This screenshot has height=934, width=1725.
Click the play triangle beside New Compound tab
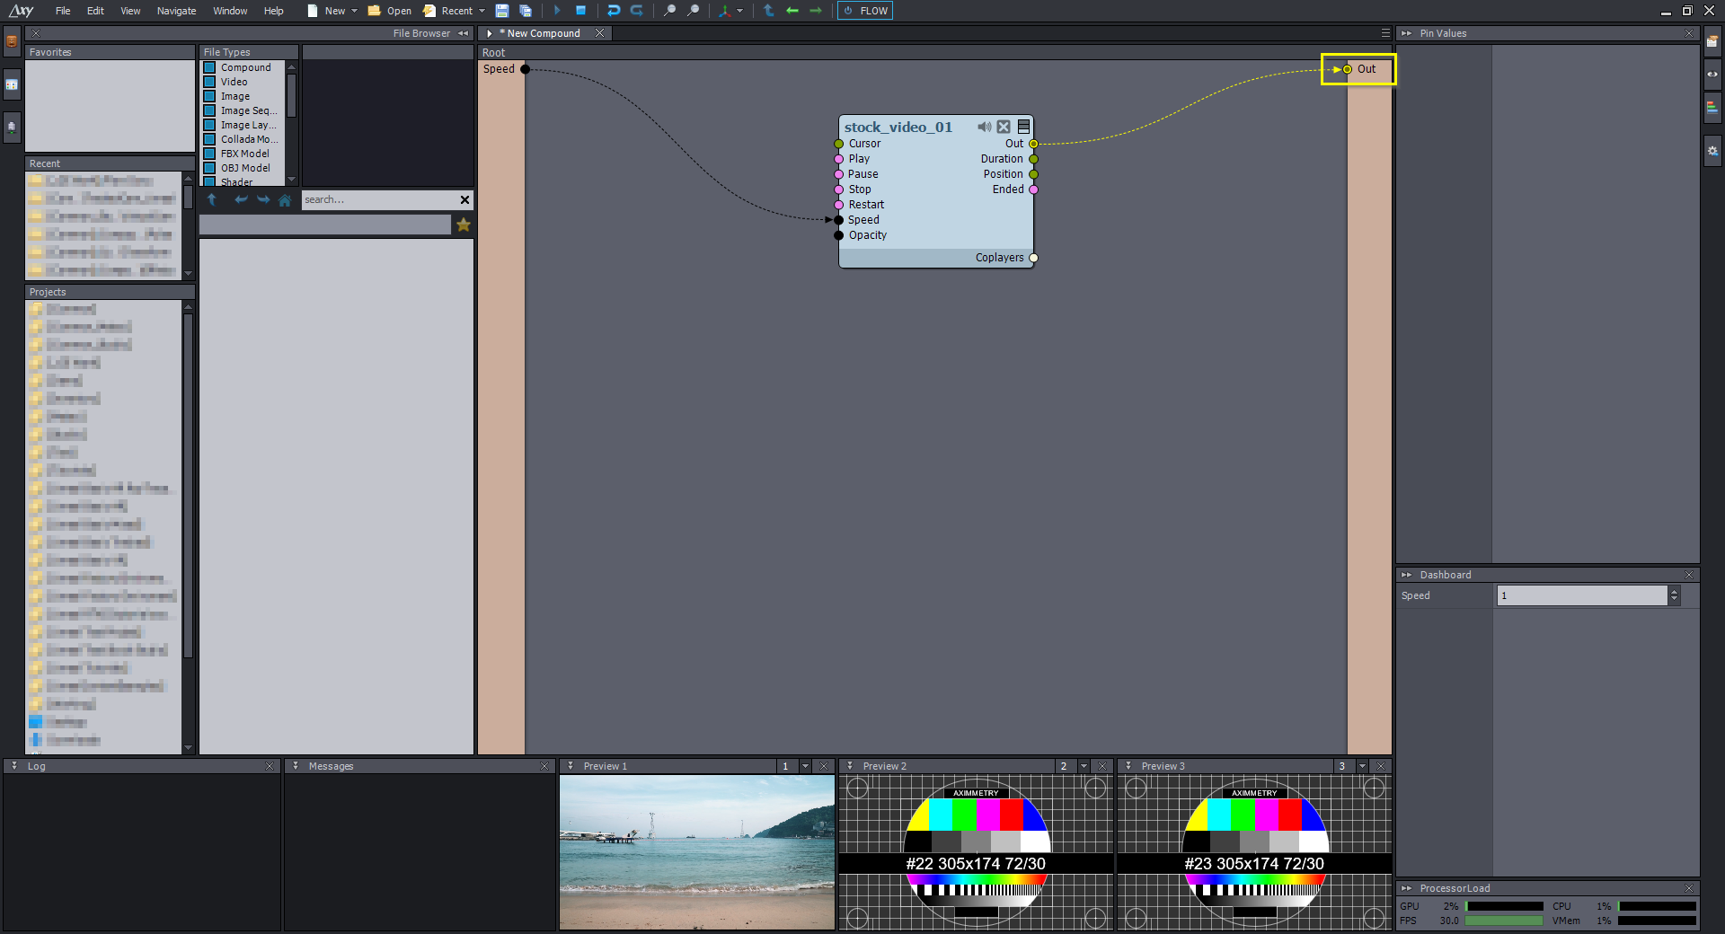(x=490, y=33)
